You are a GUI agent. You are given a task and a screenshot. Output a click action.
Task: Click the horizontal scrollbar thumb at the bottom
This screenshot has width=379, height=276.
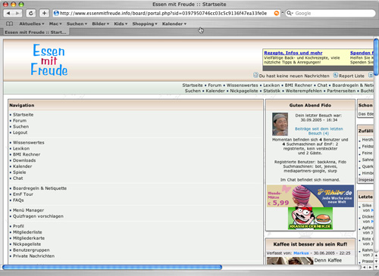pyautogui.click(x=112, y=267)
